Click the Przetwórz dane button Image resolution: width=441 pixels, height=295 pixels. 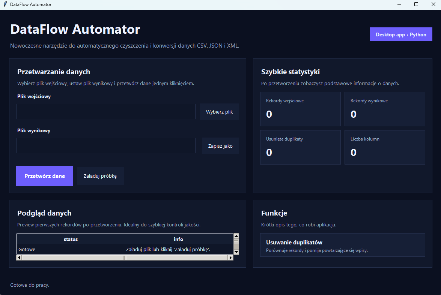(44, 176)
